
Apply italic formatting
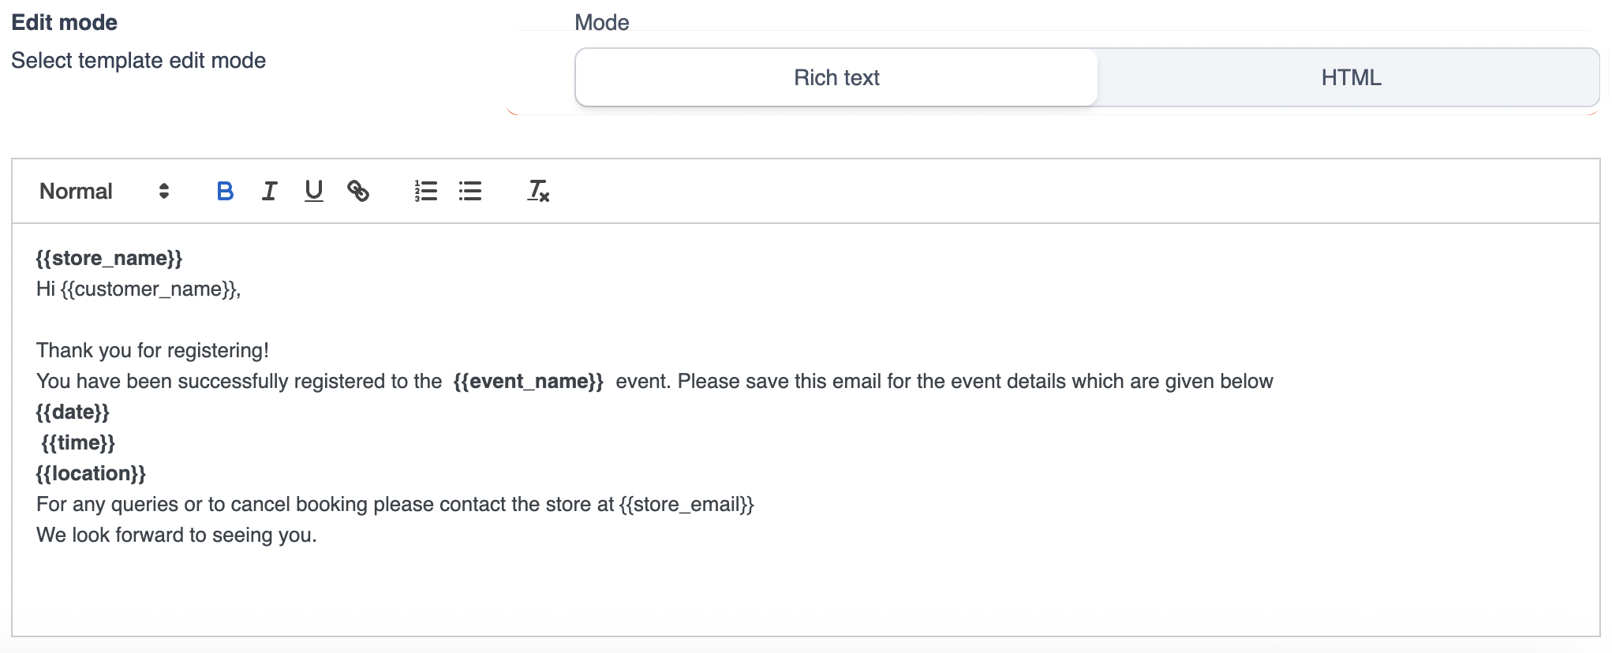pyautogui.click(x=269, y=191)
